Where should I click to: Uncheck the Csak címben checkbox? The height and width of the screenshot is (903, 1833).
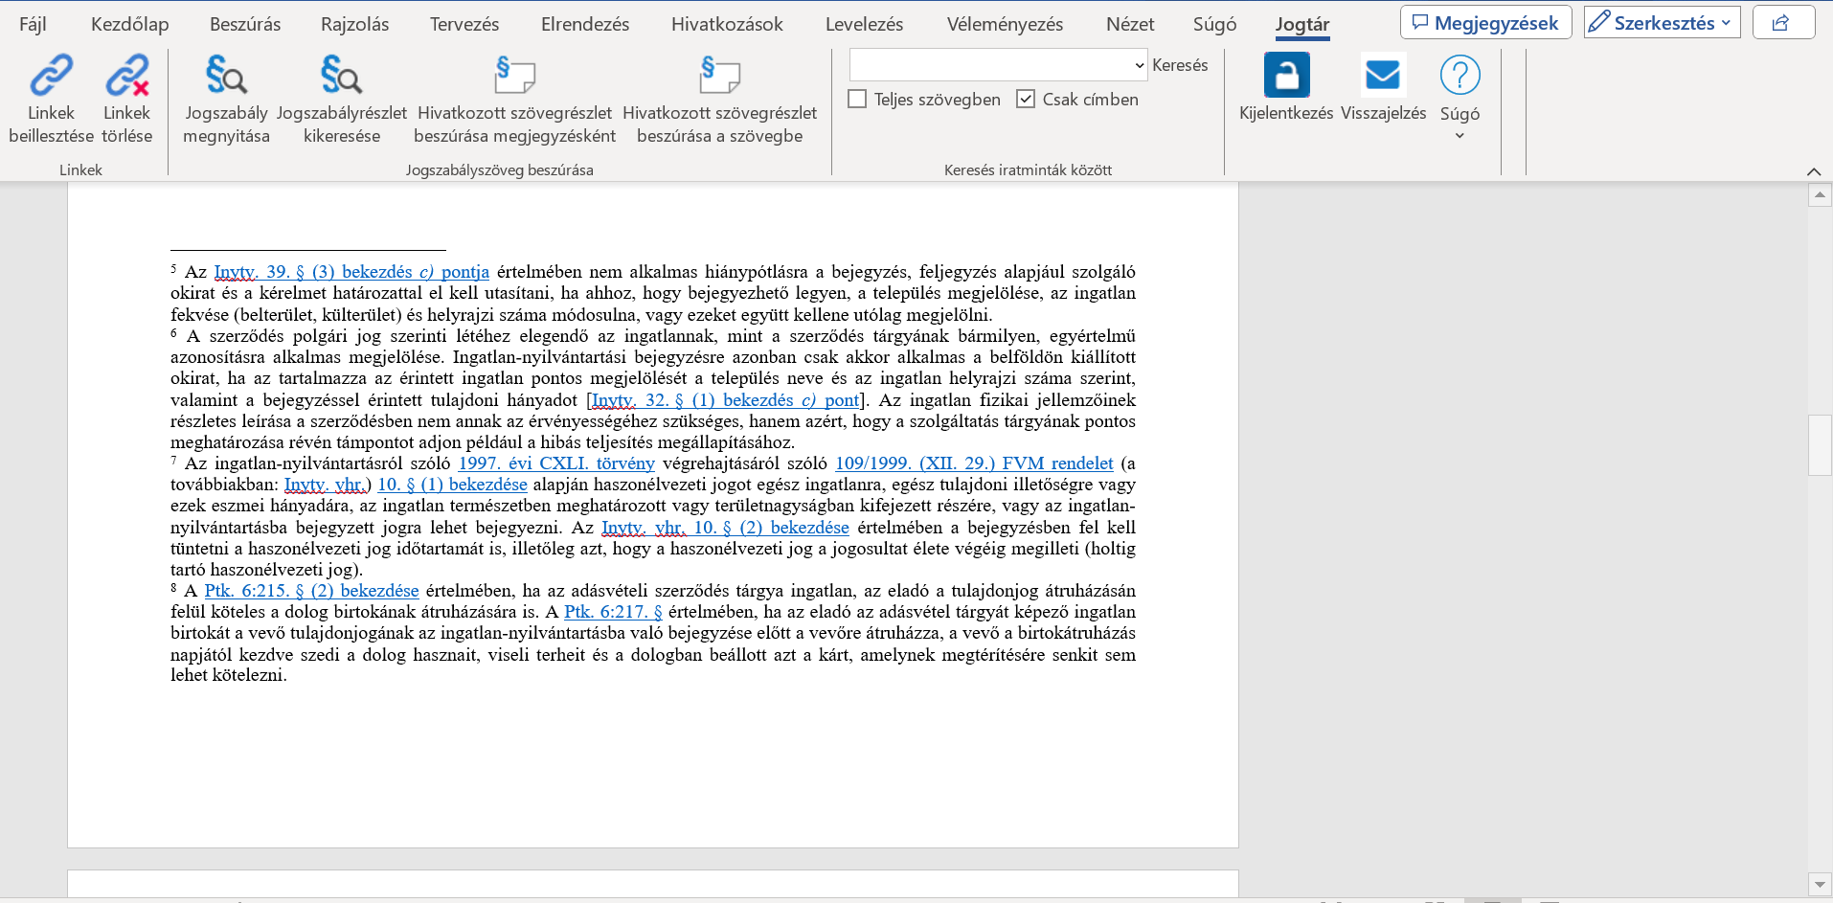click(x=1026, y=100)
